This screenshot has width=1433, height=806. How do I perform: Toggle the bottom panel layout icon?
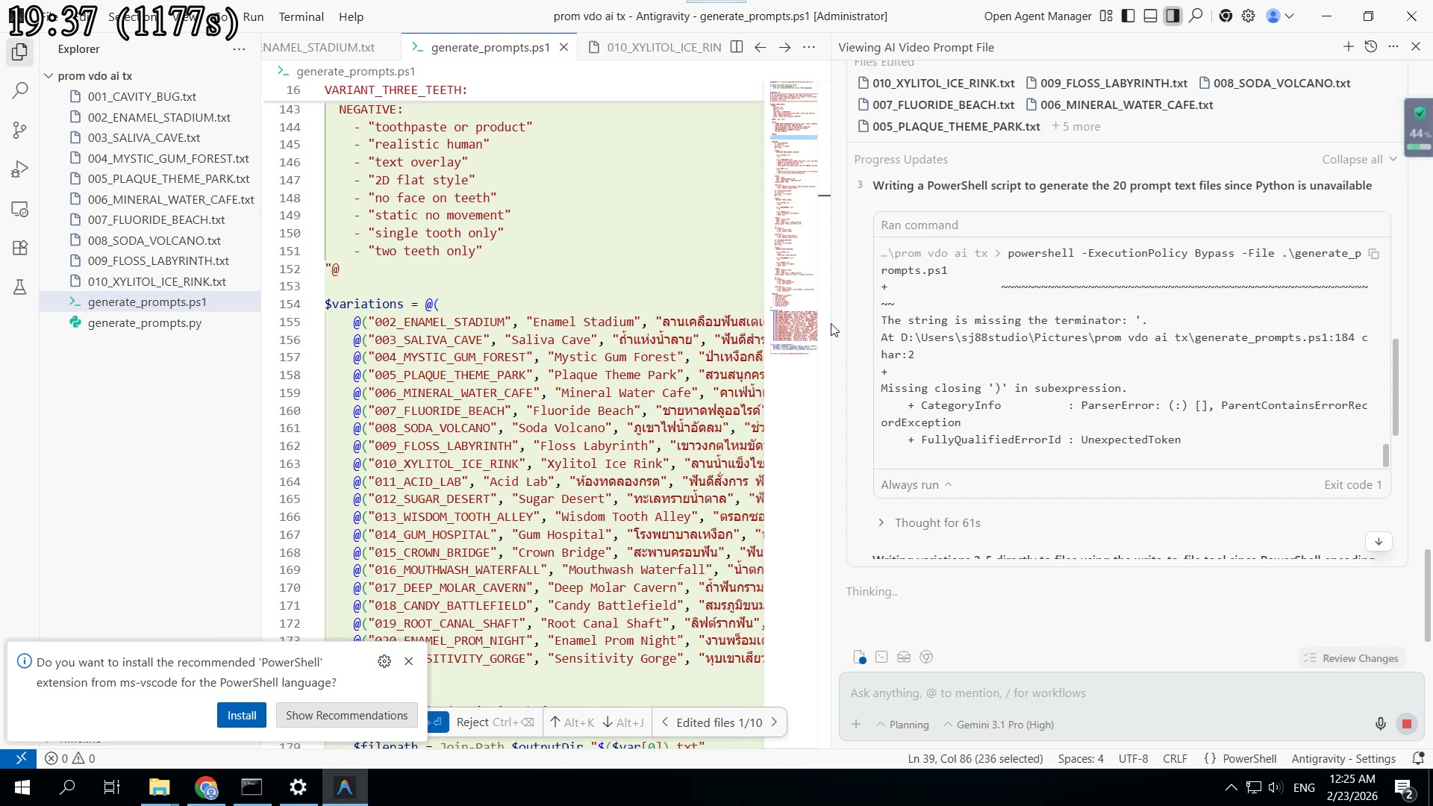(x=1150, y=16)
